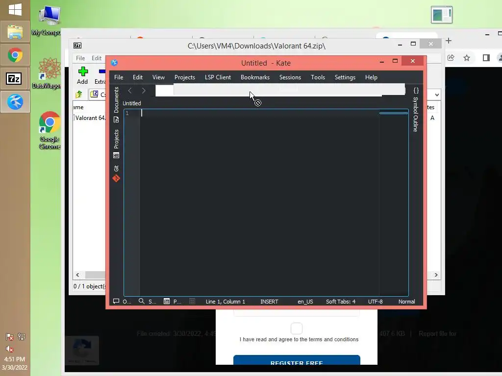
Task: Click the Report file link on webpage
Action: pyautogui.click(x=437, y=333)
